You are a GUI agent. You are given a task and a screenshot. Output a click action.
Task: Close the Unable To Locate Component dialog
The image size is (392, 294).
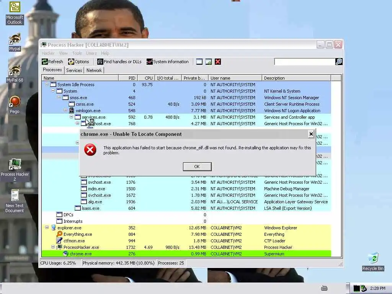click(311, 134)
